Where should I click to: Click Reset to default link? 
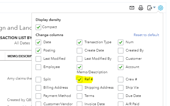point(146,35)
